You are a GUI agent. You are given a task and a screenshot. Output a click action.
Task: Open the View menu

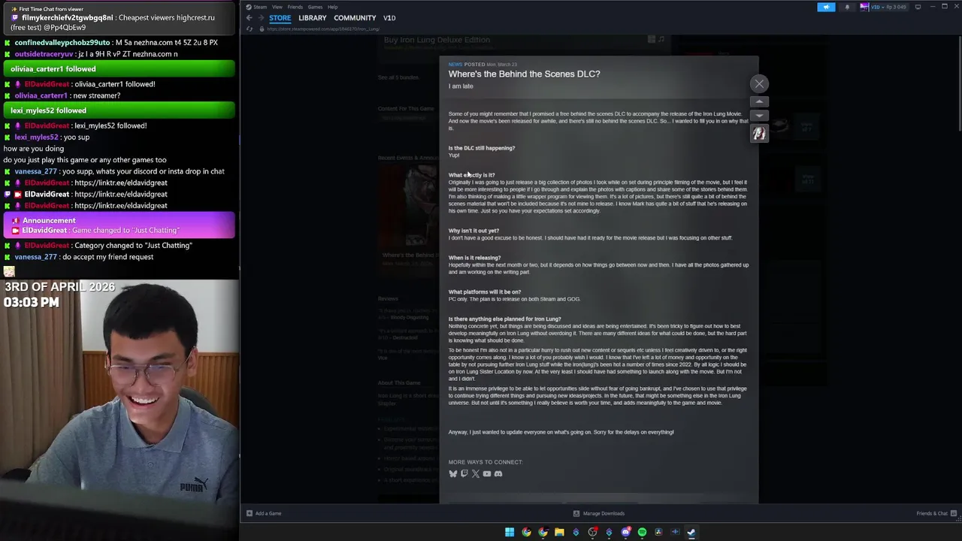pos(277,7)
